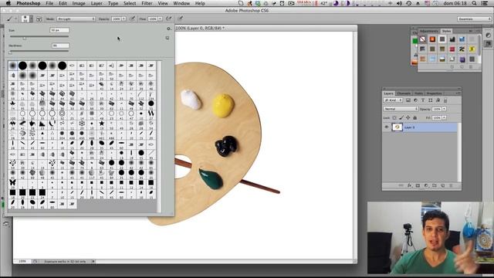Open layer Fill arrow in Layers panel
The image size is (494, 278).
(x=445, y=117)
